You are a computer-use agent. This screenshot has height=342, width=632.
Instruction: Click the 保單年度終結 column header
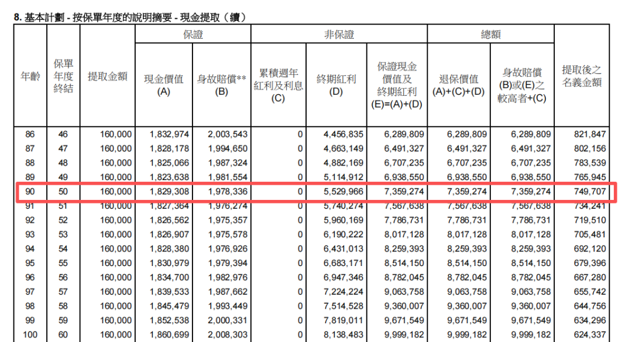click(63, 77)
